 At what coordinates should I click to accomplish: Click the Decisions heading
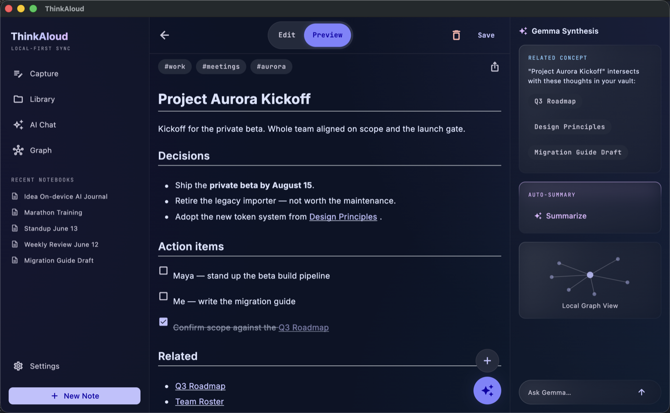tap(184, 156)
